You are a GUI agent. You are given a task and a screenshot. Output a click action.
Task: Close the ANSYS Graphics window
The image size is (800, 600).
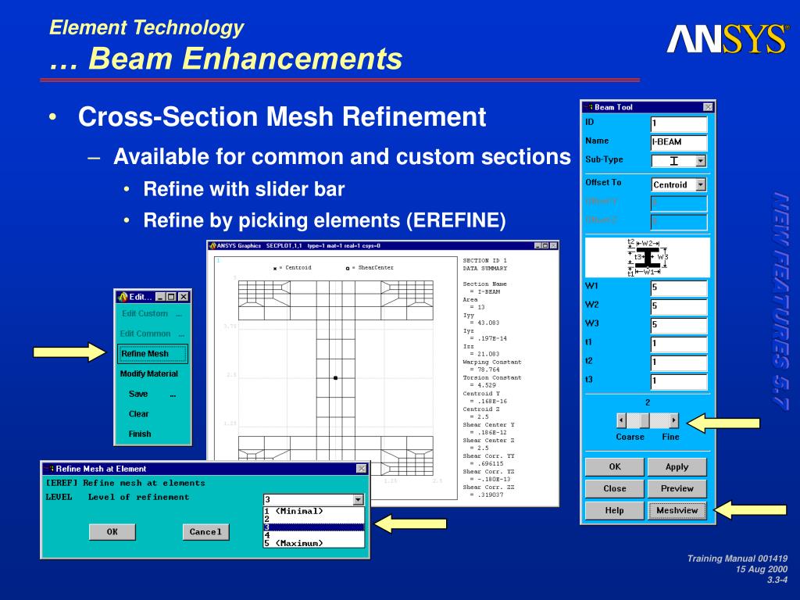pos(554,246)
